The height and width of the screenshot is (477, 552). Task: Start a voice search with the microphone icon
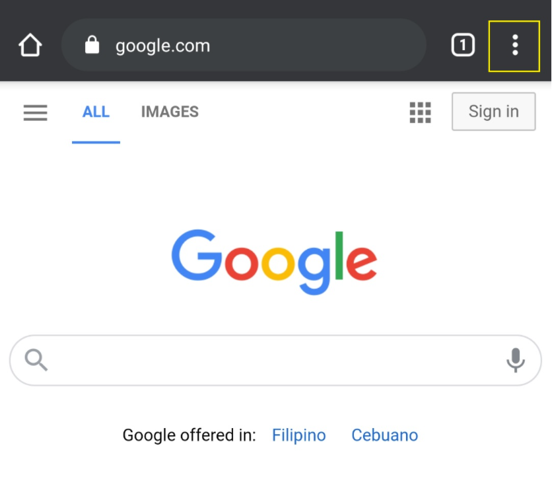(x=517, y=359)
